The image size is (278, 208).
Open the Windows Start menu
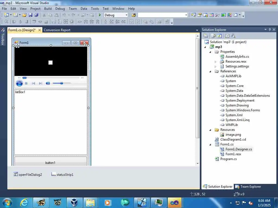pos(7,203)
